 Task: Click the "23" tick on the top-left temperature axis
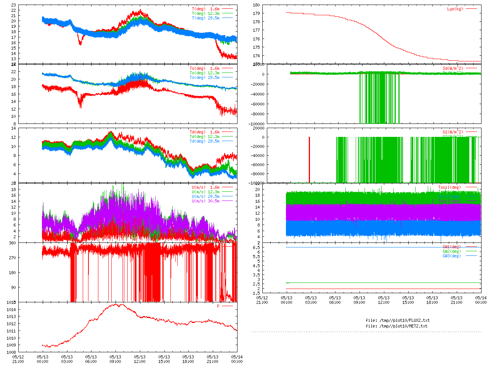pyautogui.click(x=13, y=5)
